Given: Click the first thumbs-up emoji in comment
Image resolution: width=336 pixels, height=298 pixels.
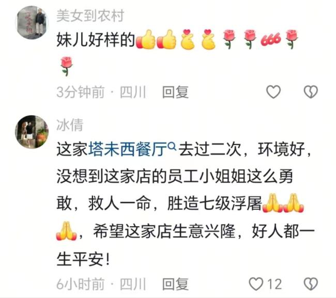Looking at the screenshot, I should click(146, 40).
